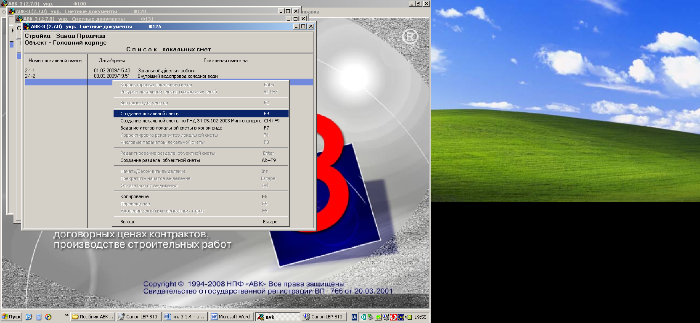Image resolution: width=700 pixels, height=323 pixels.
Task: Click greyed 'Перемещение' F6 entry
Action: 201,204
